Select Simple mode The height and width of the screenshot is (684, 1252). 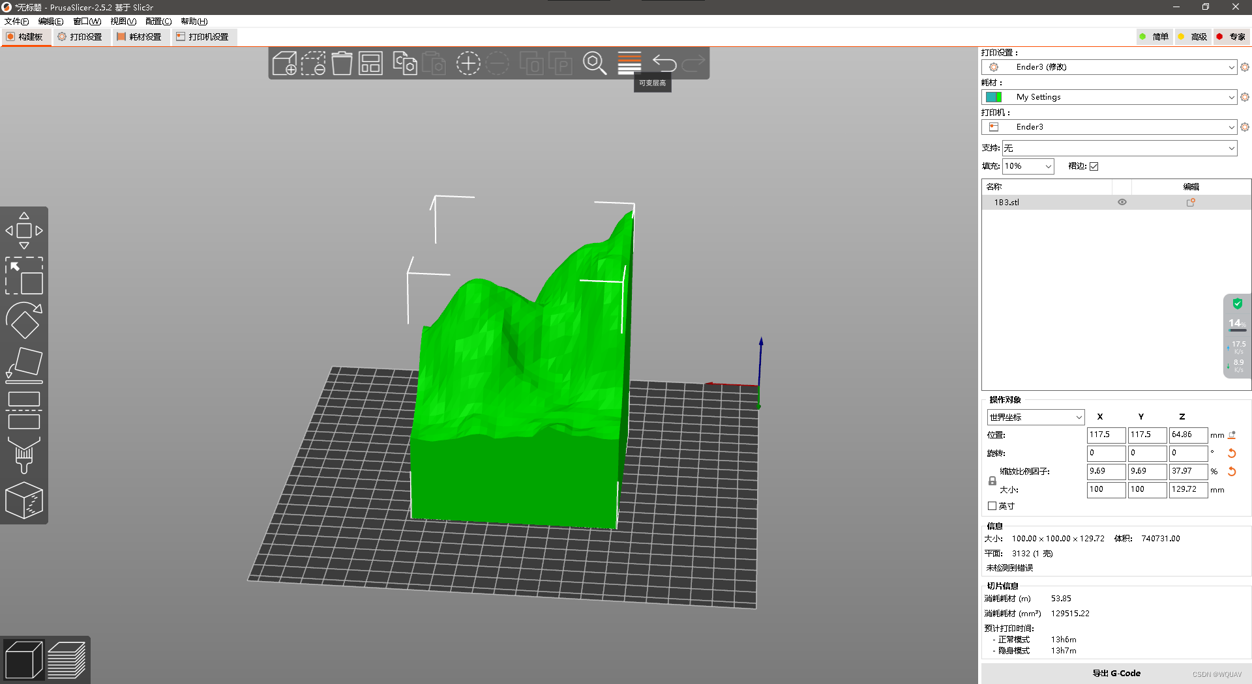tap(1154, 36)
